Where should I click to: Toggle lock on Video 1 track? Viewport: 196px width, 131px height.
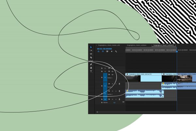tap(102, 78)
